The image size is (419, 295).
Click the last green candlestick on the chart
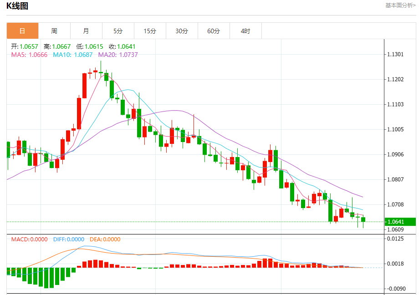click(x=363, y=219)
